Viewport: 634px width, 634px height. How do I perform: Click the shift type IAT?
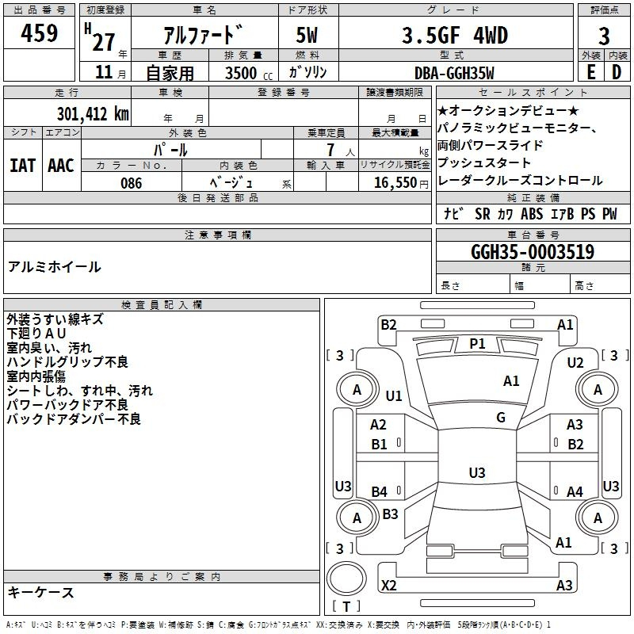tap(23, 166)
